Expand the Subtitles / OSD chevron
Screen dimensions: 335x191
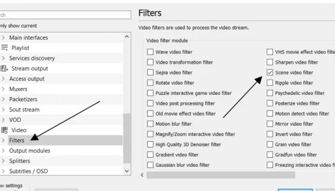coord(3,171)
